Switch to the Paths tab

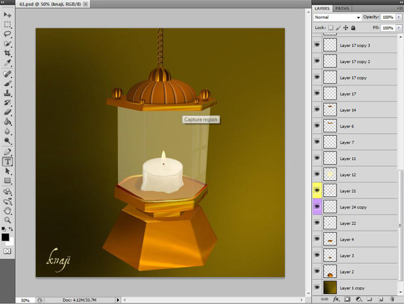point(342,8)
